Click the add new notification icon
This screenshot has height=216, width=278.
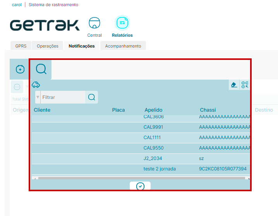coord(20,69)
